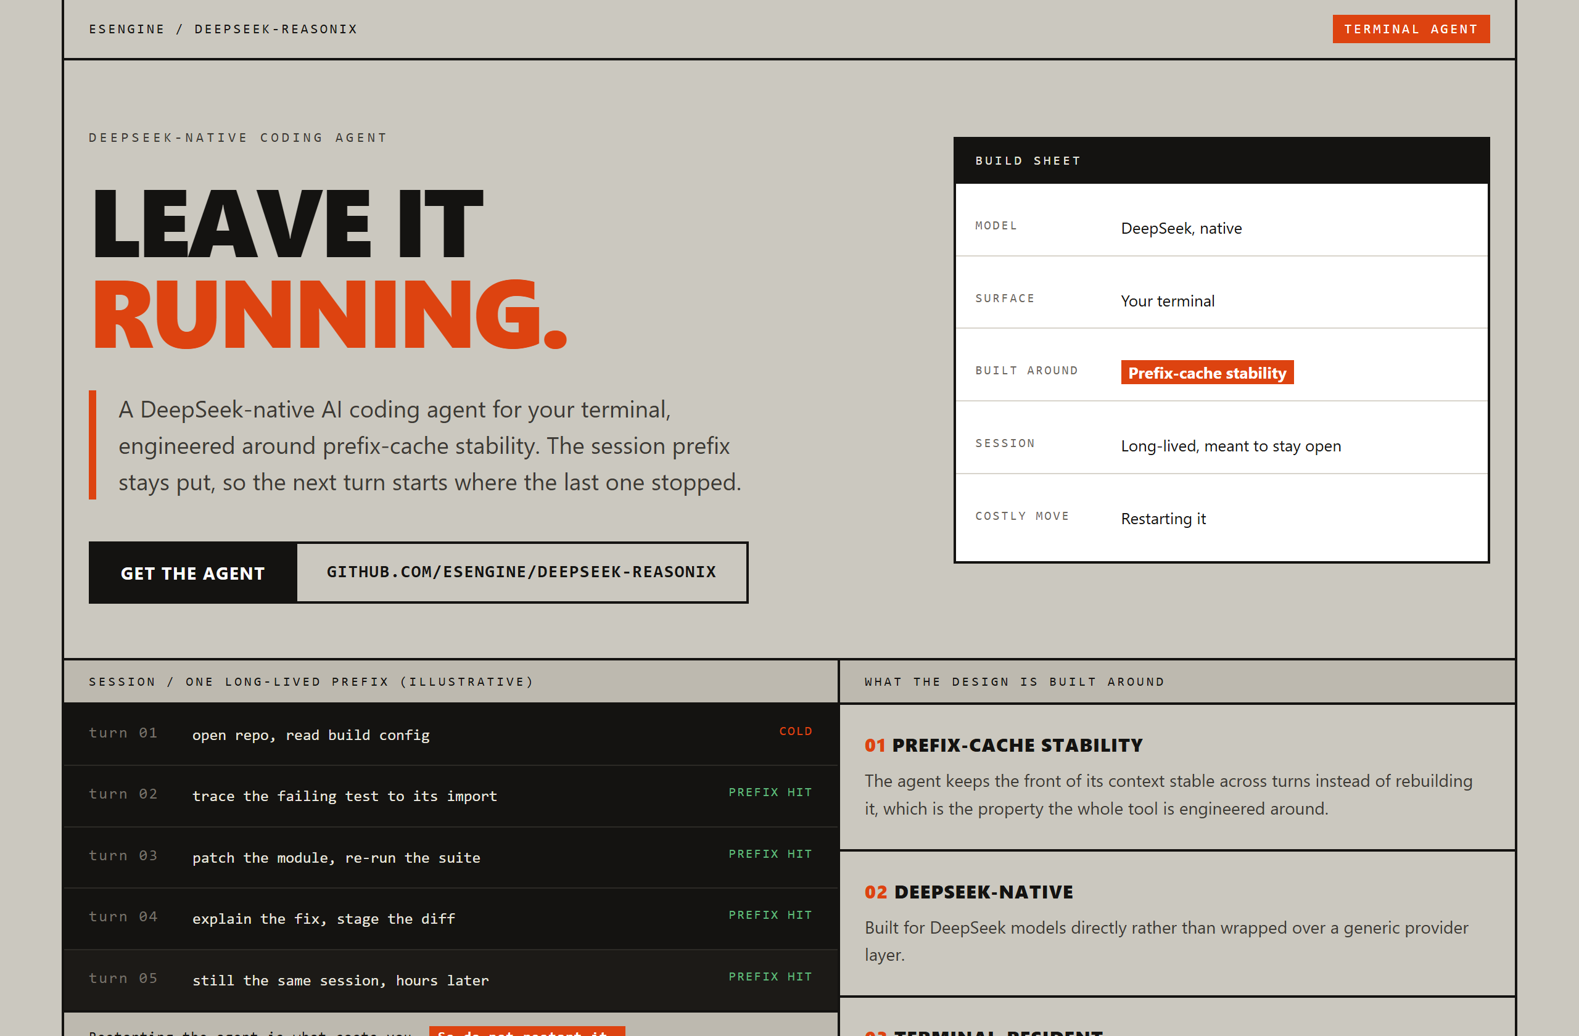The width and height of the screenshot is (1579, 1036).
Task: Click the BUILD SHEET header
Action: pos(1221,160)
